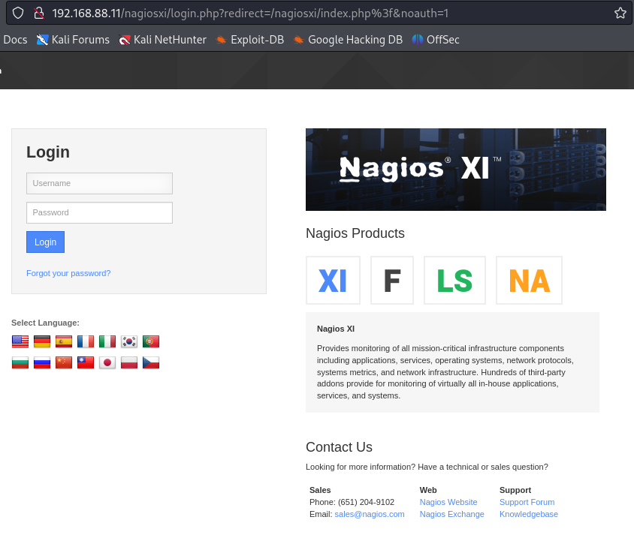
Task: Select the Spanish flag language
Action: click(x=64, y=341)
